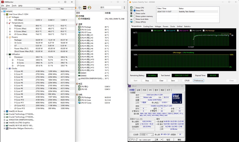
Task: Enable the Stress cache checkbox
Action: coord(135,13)
